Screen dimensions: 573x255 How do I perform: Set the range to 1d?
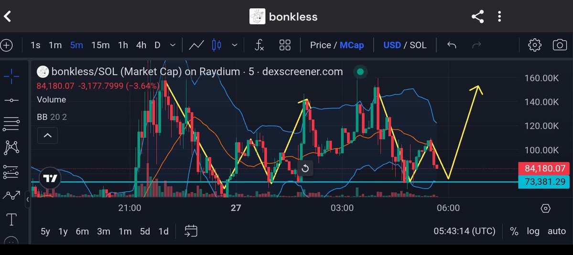pos(163,231)
